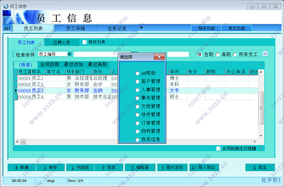
Task: Switch to the 员工列表 main tab
Action: coord(33,28)
